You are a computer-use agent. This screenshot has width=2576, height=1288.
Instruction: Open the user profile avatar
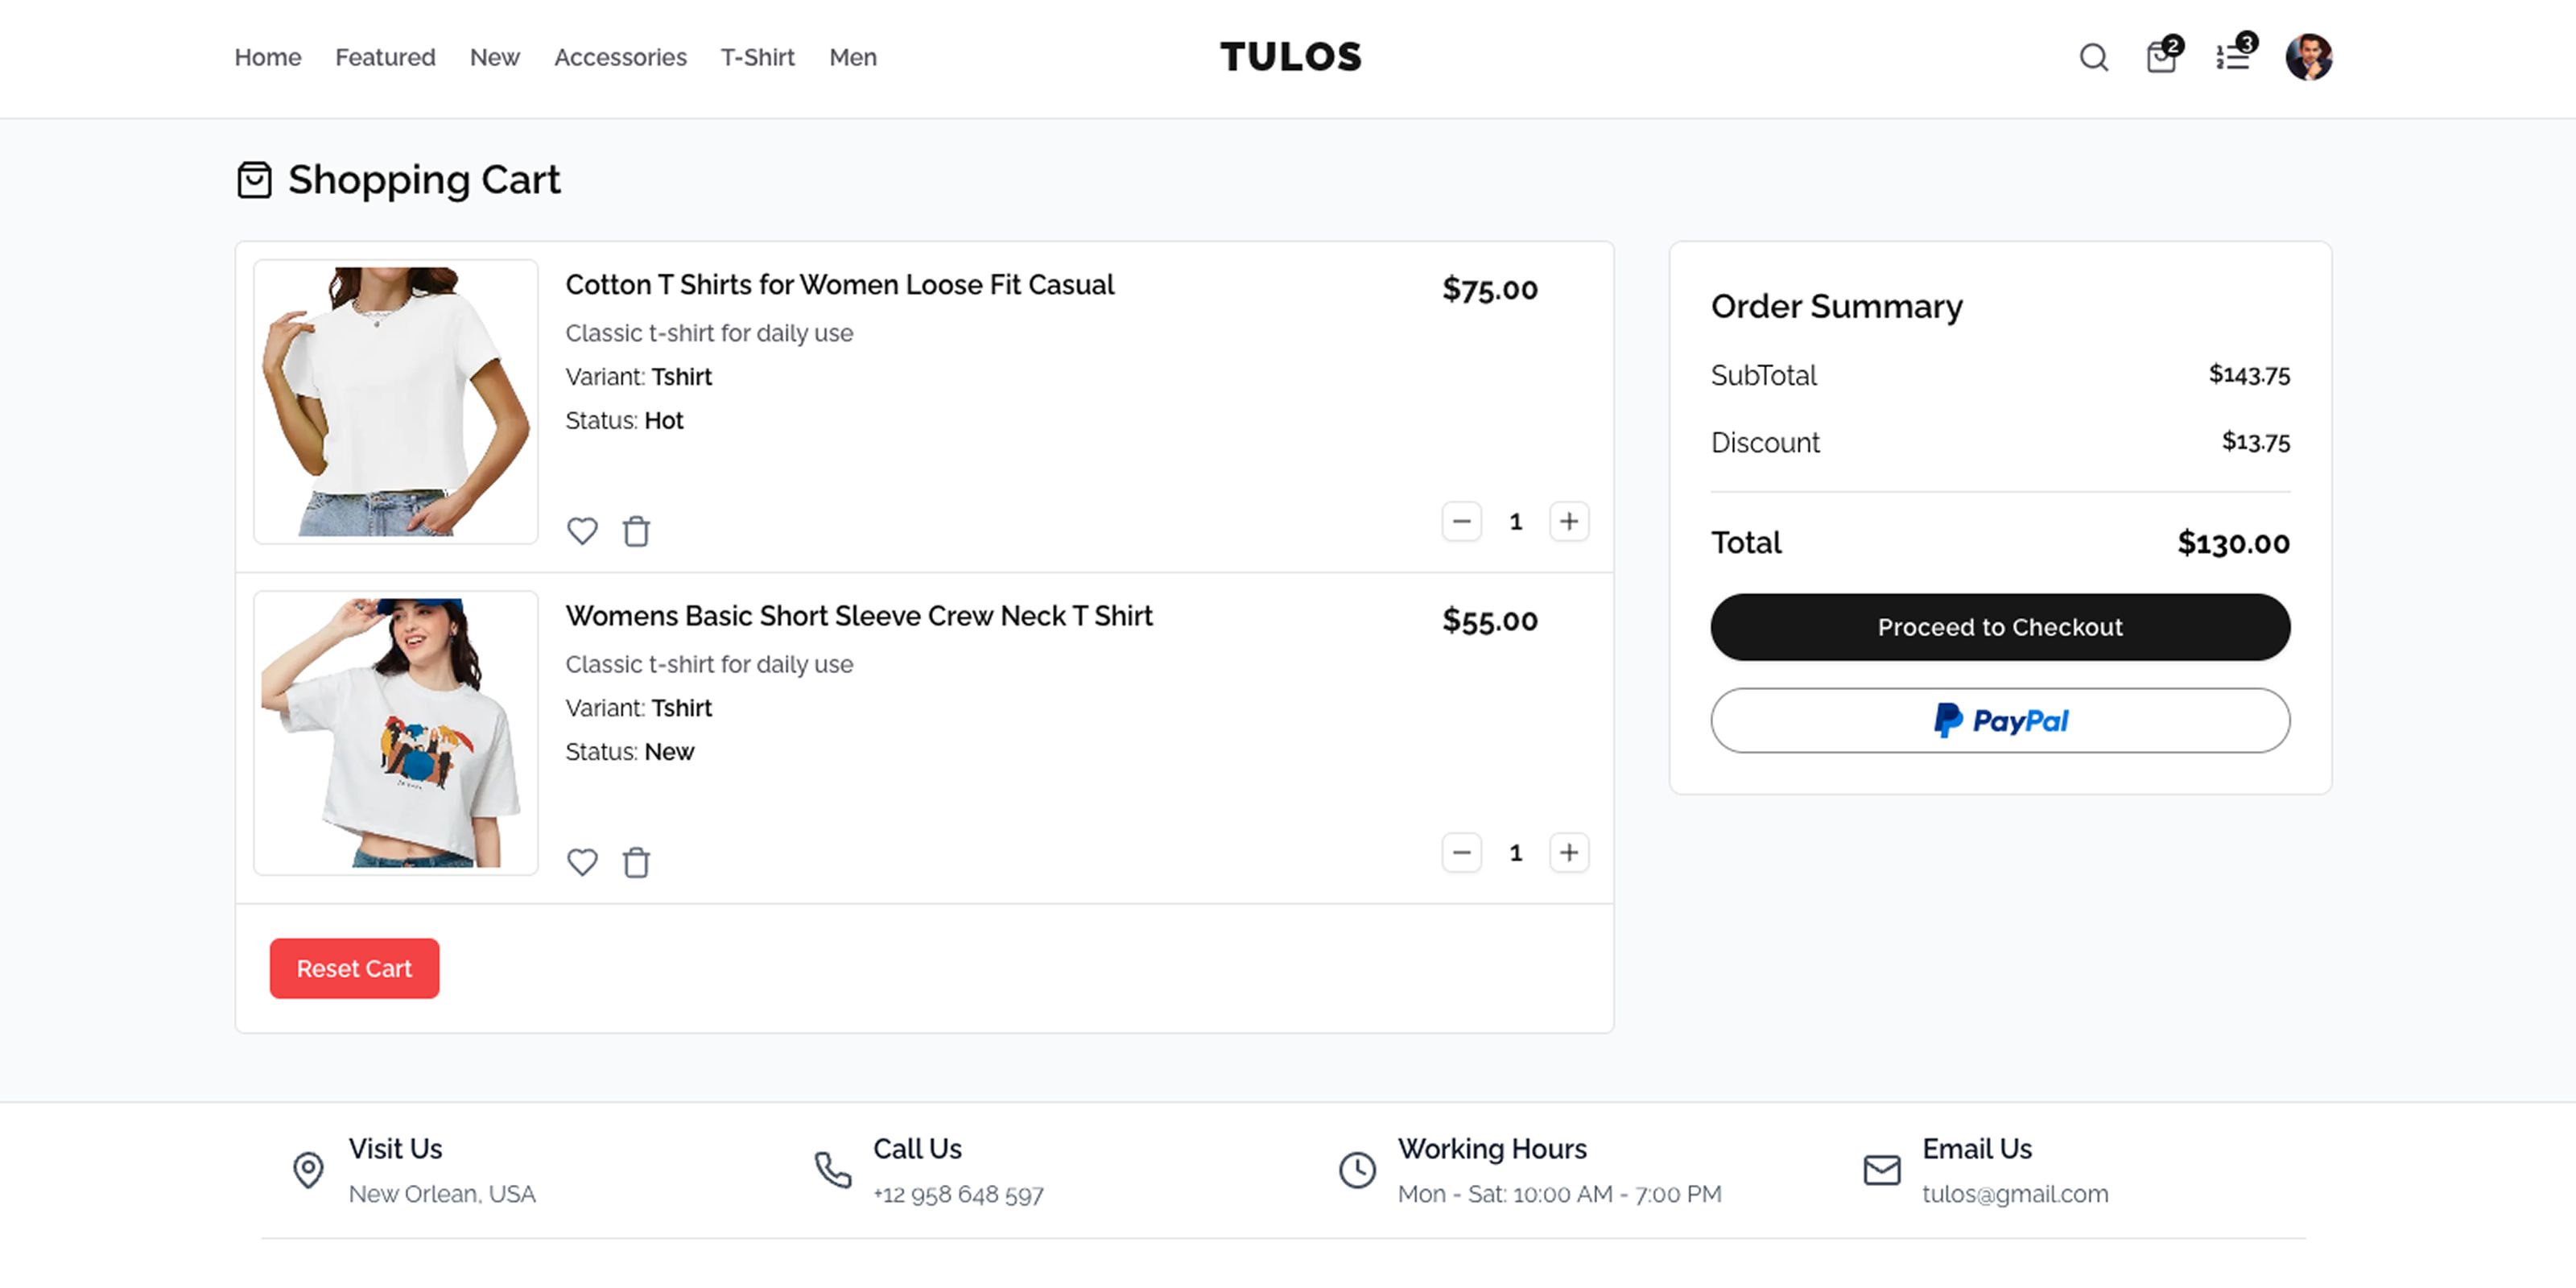coord(2308,57)
